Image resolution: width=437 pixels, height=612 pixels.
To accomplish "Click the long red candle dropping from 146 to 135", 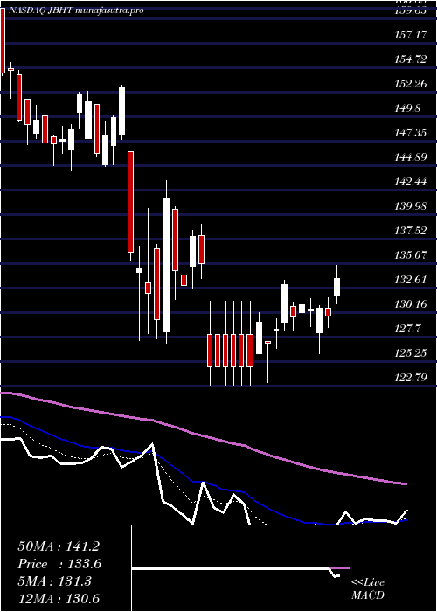I will 131,202.
